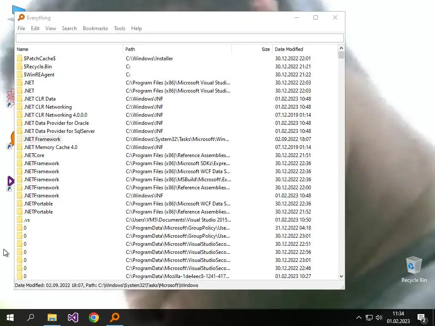
Task: Open the View menu
Action: 51,28
